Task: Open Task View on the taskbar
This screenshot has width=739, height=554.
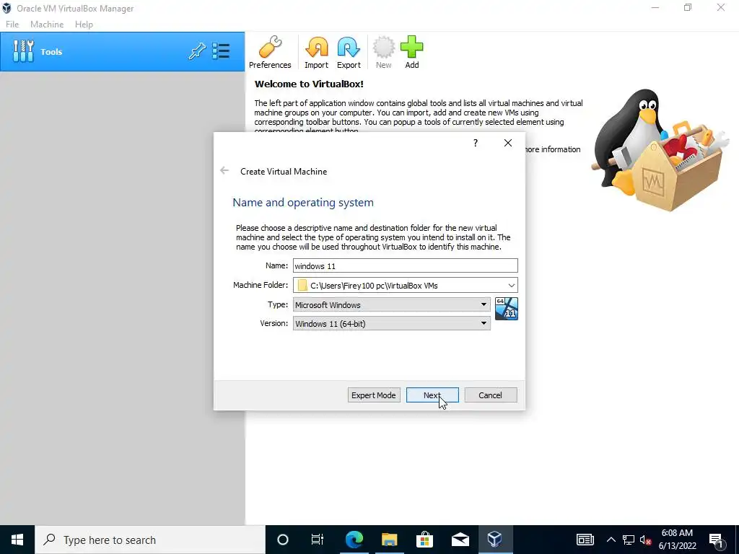Action: (x=318, y=540)
